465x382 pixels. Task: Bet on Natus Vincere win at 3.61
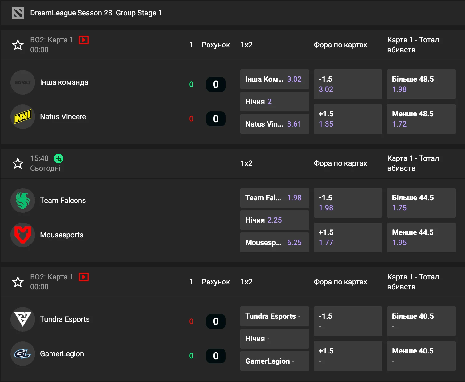tap(274, 124)
